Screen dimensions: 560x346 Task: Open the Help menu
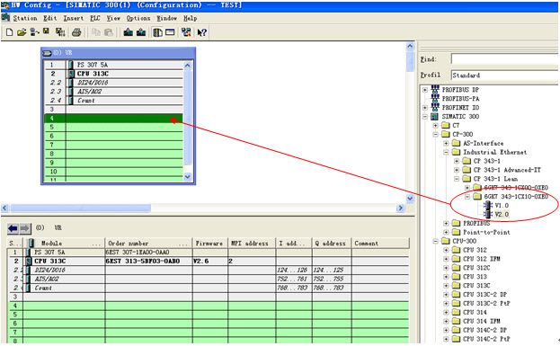coord(190,18)
